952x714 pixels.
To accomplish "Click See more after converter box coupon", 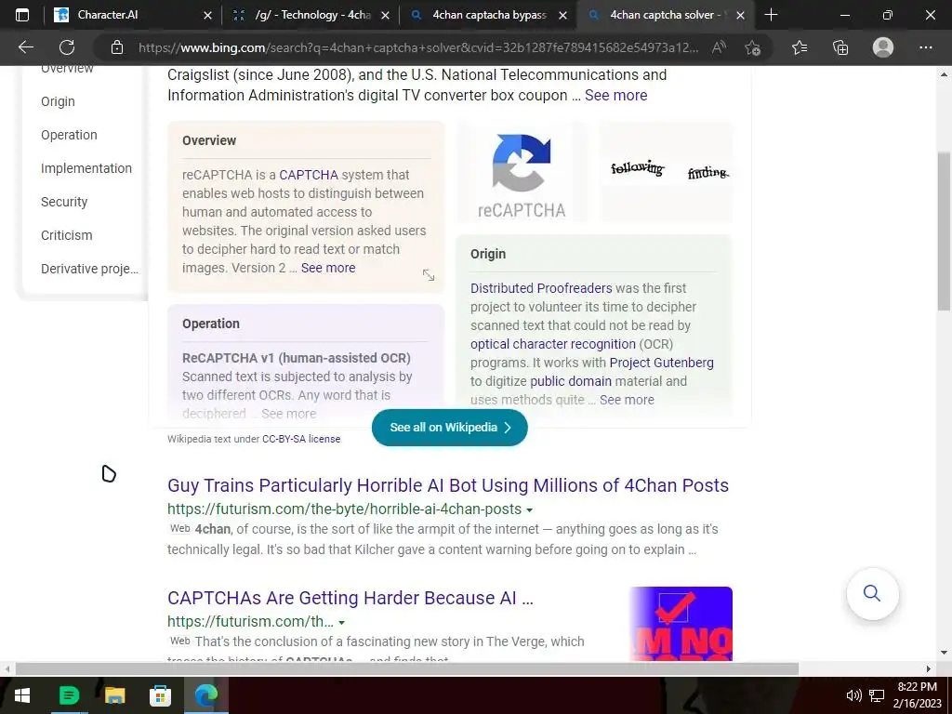I will [x=615, y=96].
